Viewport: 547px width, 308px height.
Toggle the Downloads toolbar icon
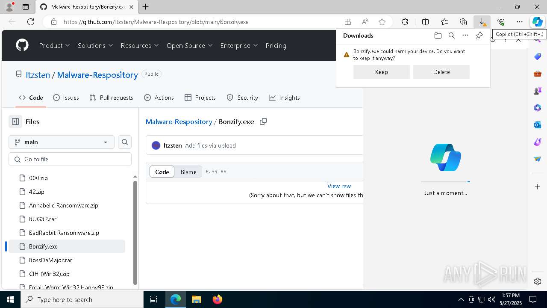click(x=482, y=22)
